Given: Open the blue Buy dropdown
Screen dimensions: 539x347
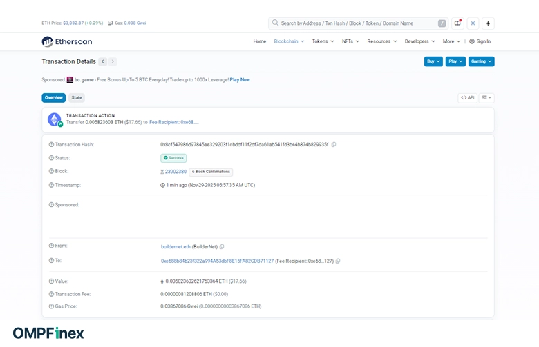Looking at the screenshot, I should 433,61.
